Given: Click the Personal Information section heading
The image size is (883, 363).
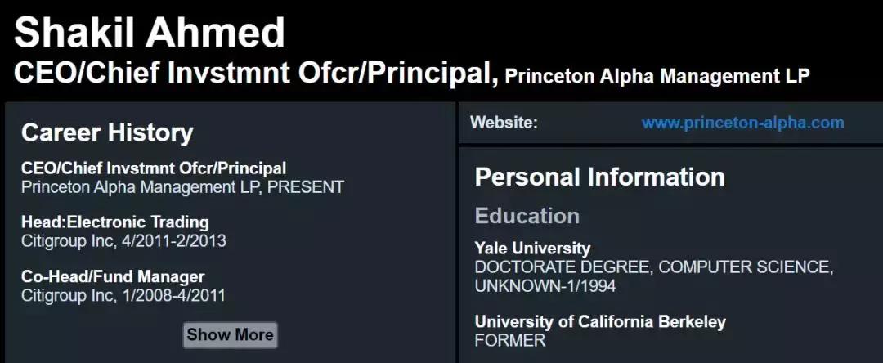Looking at the screenshot, I should point(599,177).
